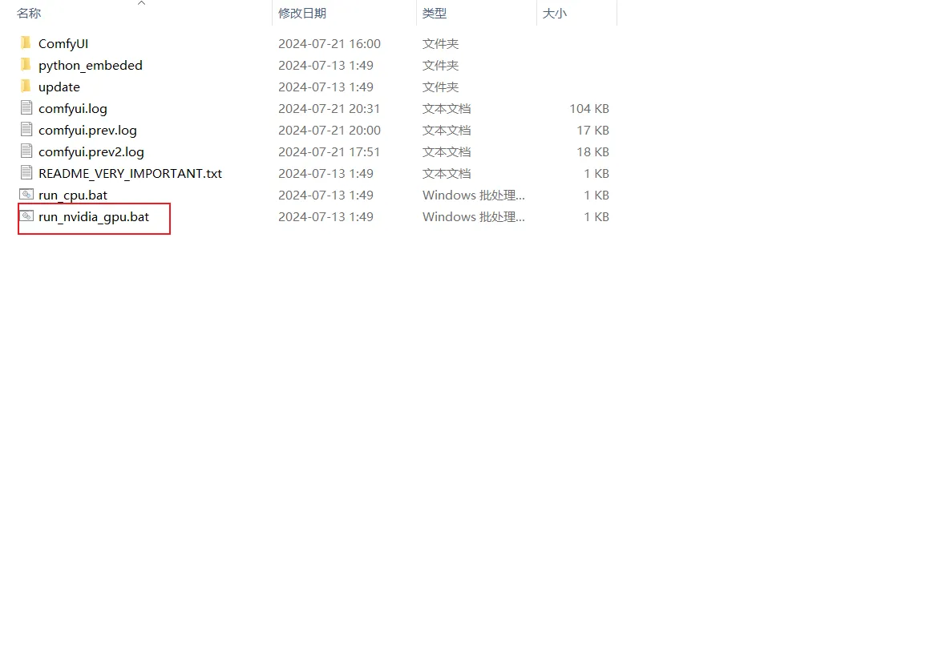This screenshot has width=930, height=657.
Task: Sort by the 类型 column header
Action: pos(435,13)
